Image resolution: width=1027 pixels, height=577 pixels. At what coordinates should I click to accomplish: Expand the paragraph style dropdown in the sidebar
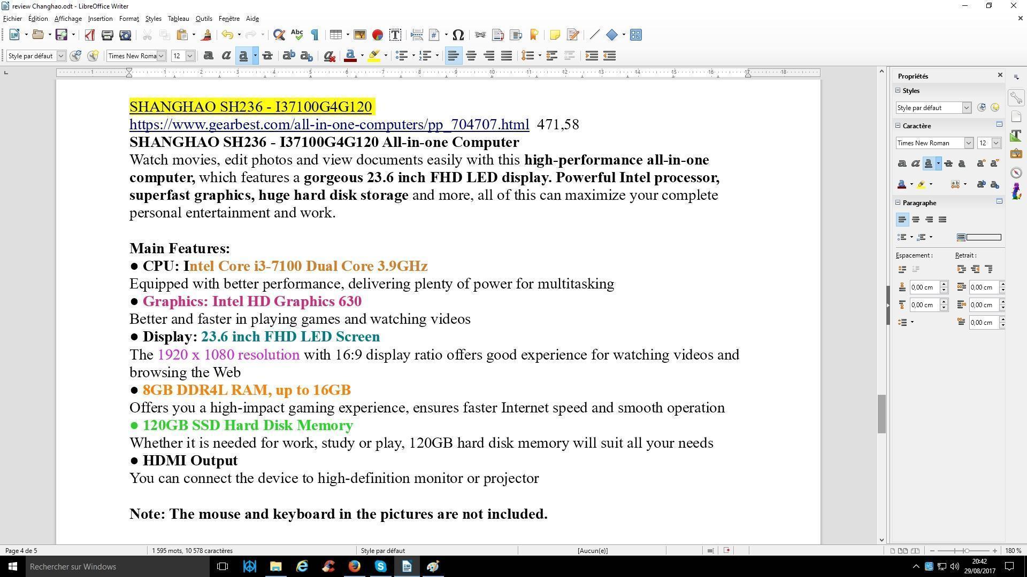point(967,108)
